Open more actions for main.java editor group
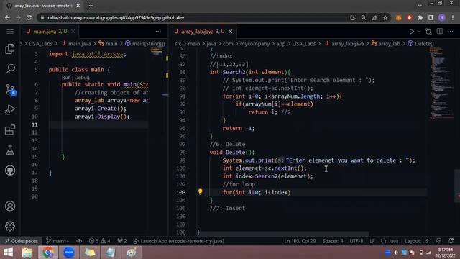This screenshot has width=460, height=259. click(x=158, y=32)
